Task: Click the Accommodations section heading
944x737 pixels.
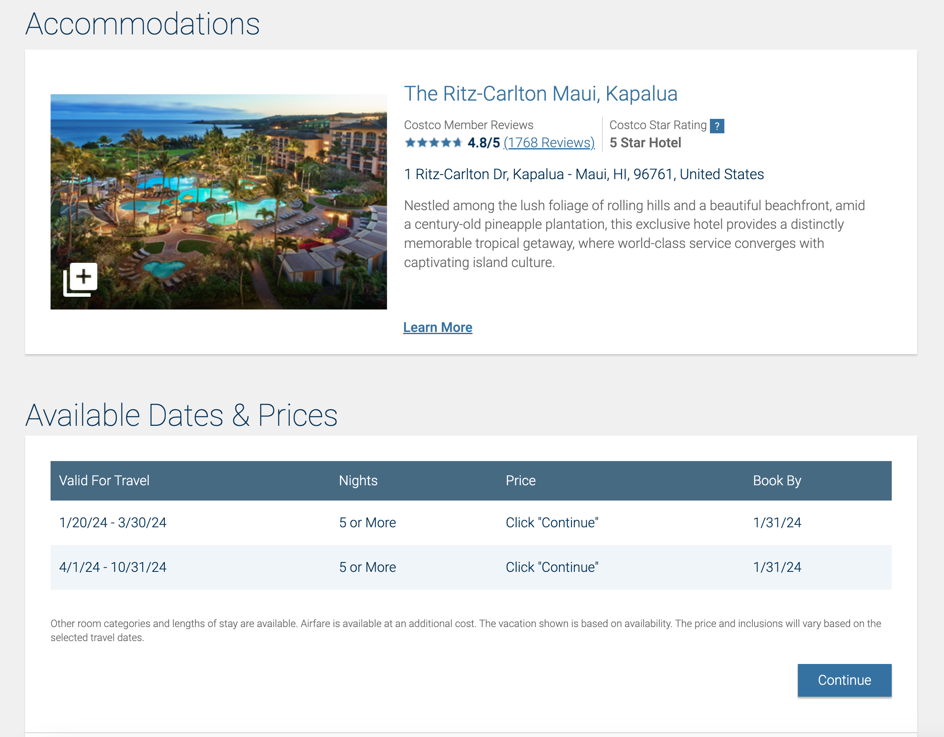Action: point(142,24)
